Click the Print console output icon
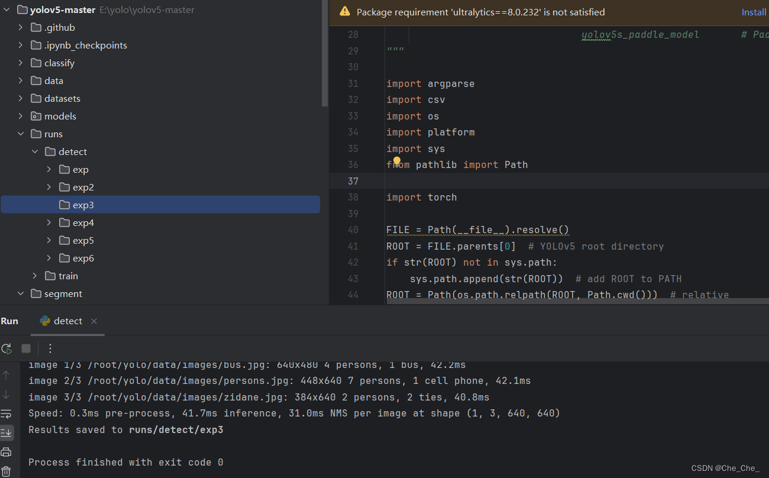 point(7,452)
